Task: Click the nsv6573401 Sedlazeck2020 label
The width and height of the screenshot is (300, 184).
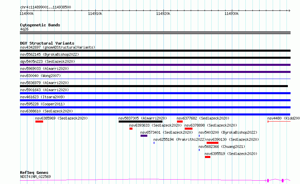Action: tap(167, 132)
